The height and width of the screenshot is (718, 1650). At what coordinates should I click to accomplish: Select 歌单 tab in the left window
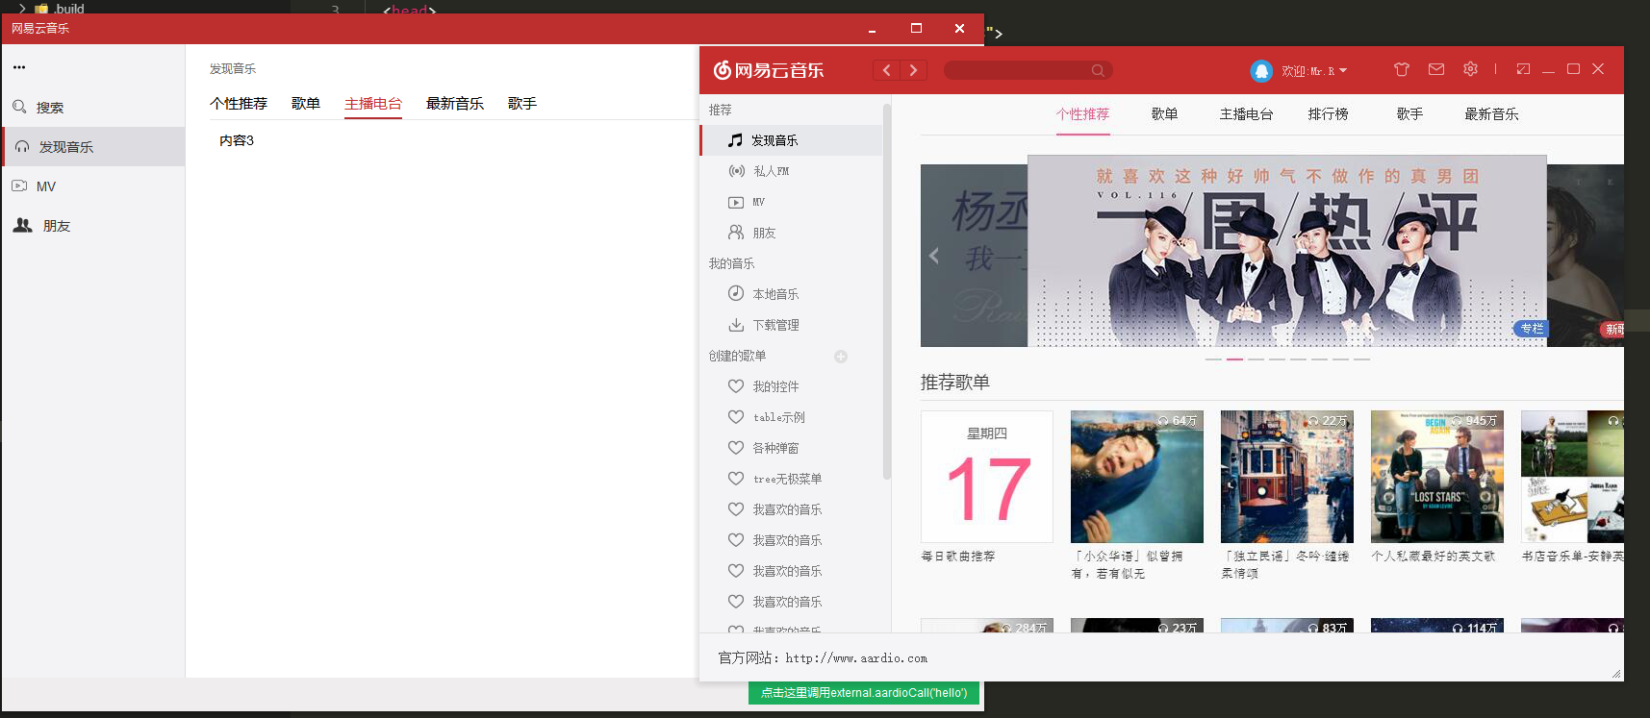click(x=305, y=104)
